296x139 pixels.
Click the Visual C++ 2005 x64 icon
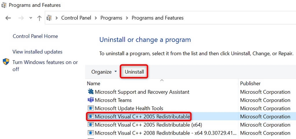[x=91, y=125]
